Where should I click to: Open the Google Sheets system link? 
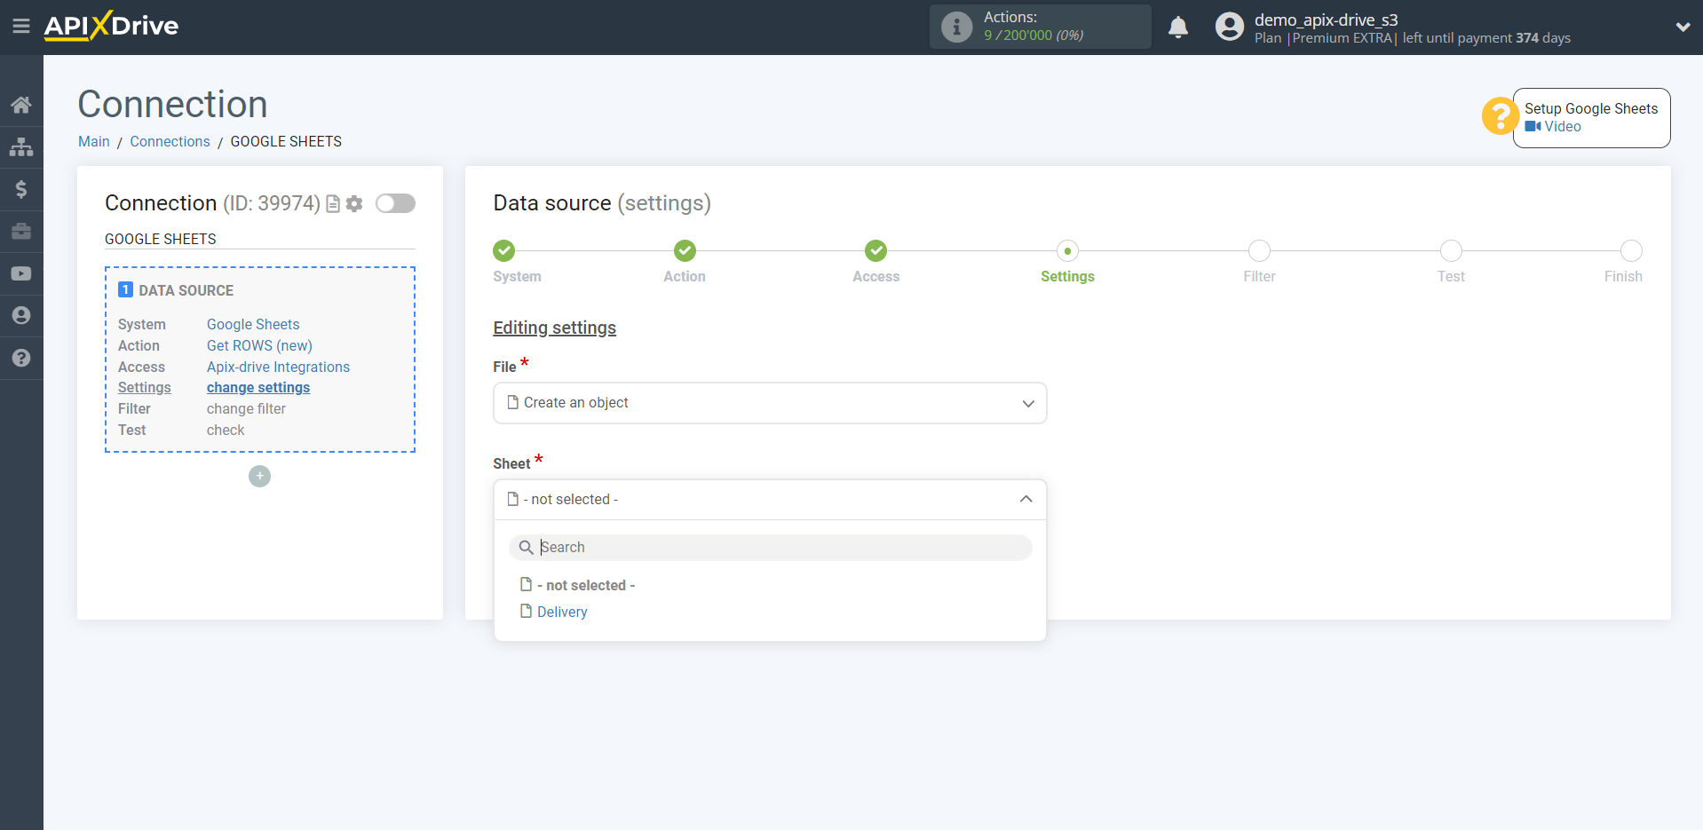pyautogui.click(x=253, y=325)
